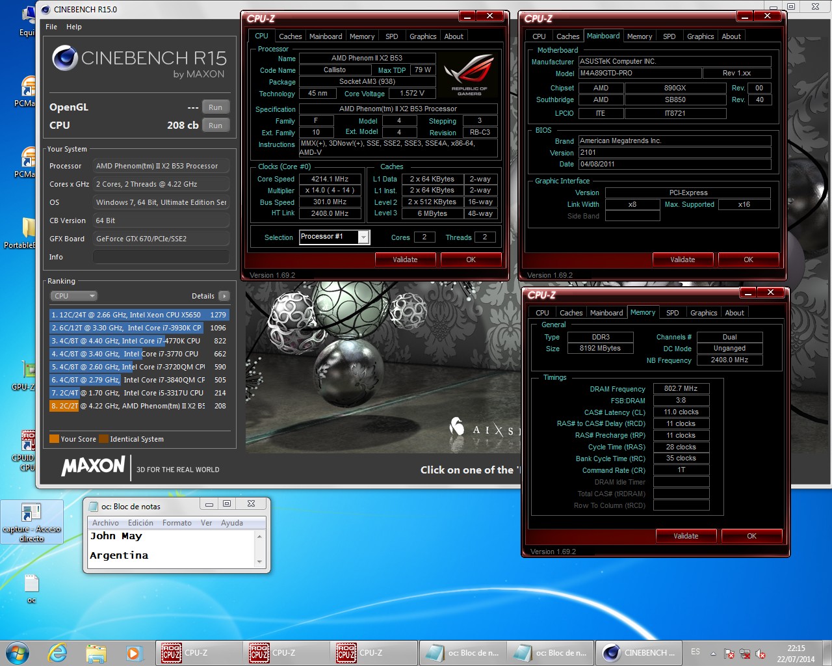Select the Core i7-3840QM ranking row
Screen dimensions: 832x666
138,380
